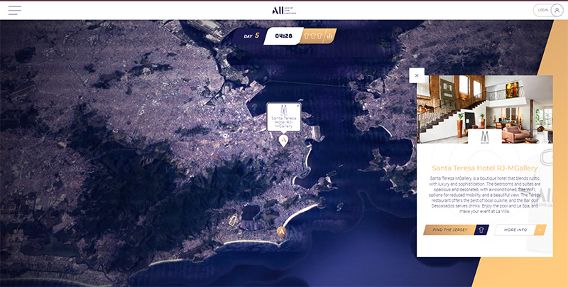The height and width of the screenshot is (287, 568).
Task: Check the 04:28 countdown timer
Action: coord(283,36)
